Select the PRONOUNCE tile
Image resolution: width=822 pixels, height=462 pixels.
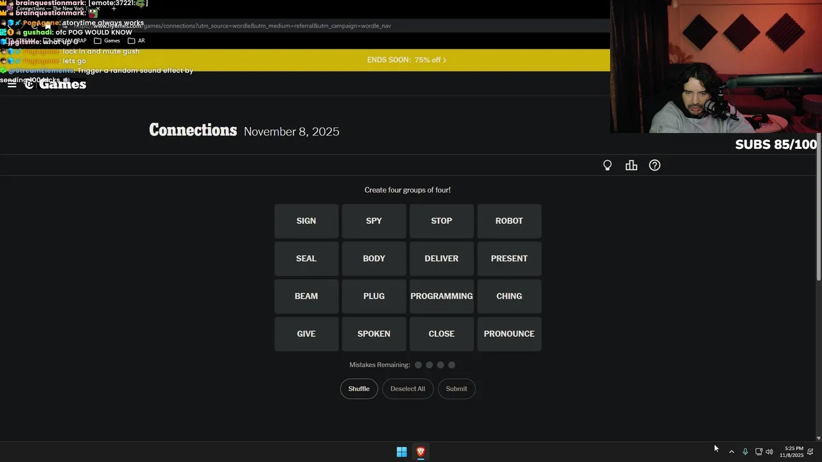coord(509,334)
